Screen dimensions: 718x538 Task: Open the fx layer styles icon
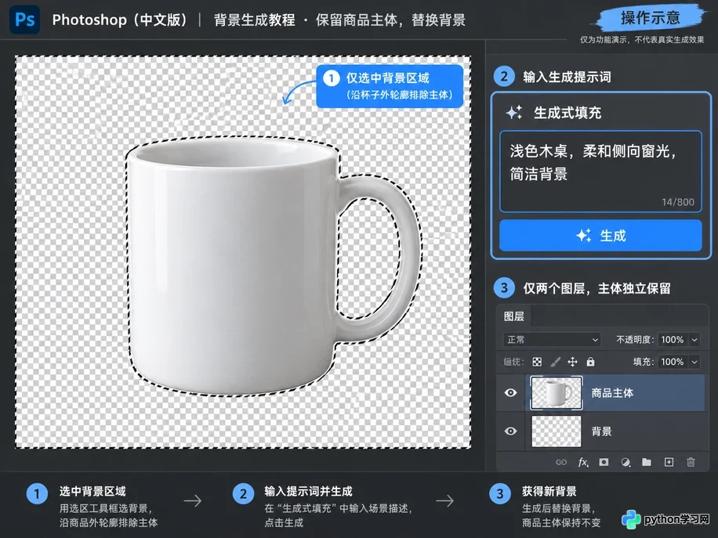tap(583, 462)
